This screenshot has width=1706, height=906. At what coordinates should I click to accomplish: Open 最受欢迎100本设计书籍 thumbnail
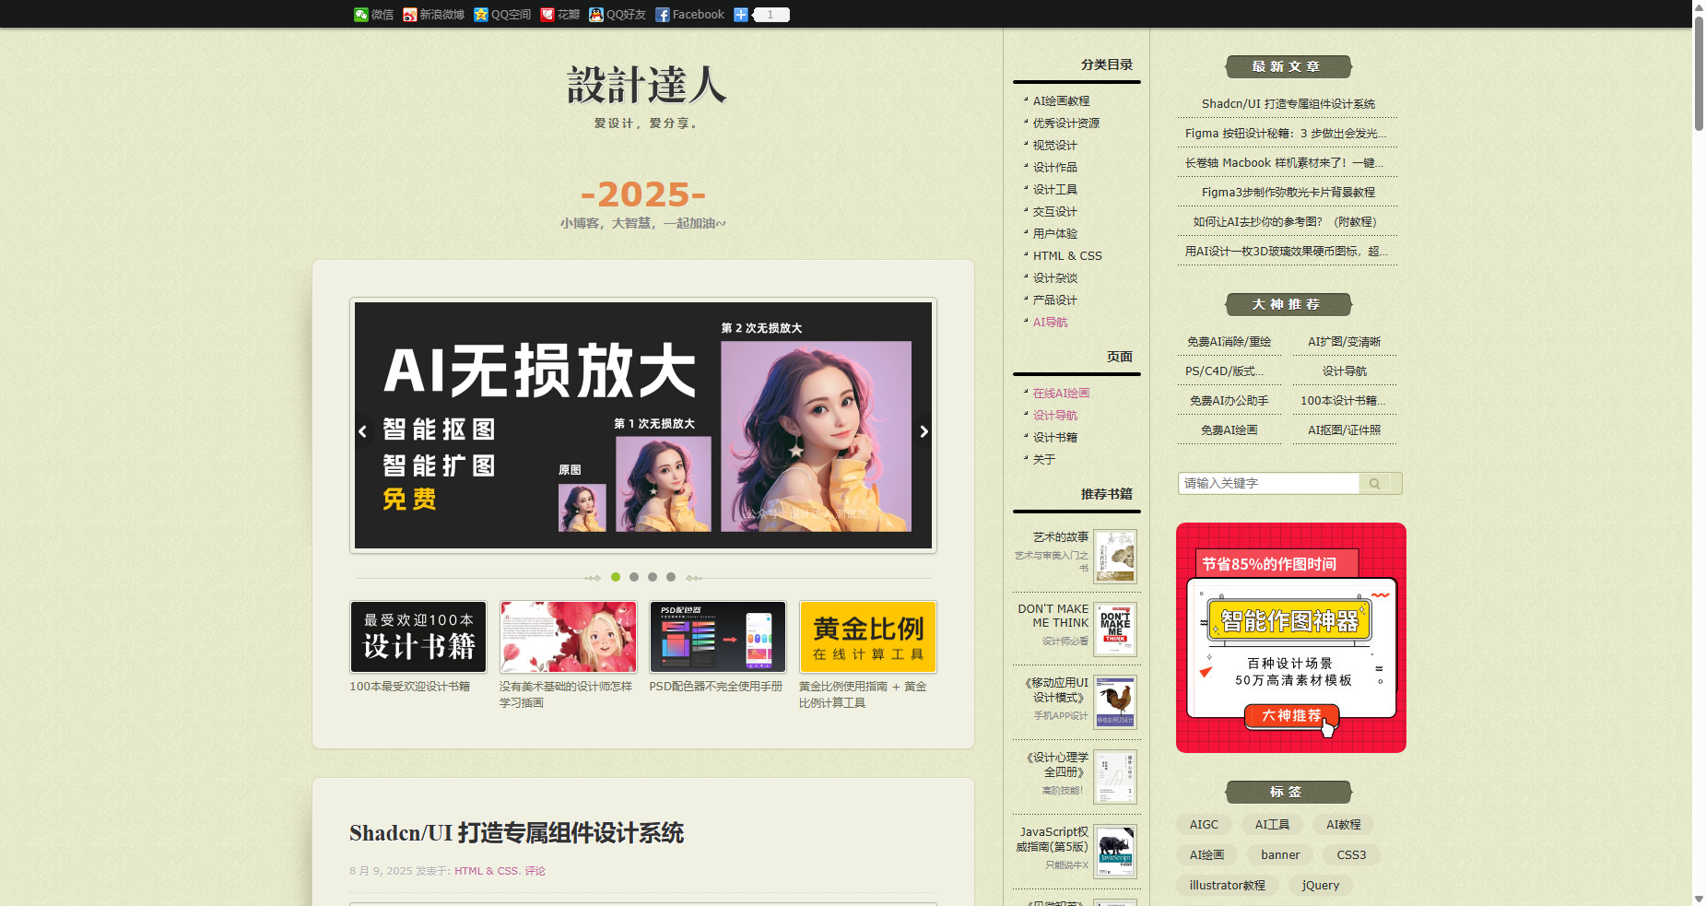(x=418, y=637)
